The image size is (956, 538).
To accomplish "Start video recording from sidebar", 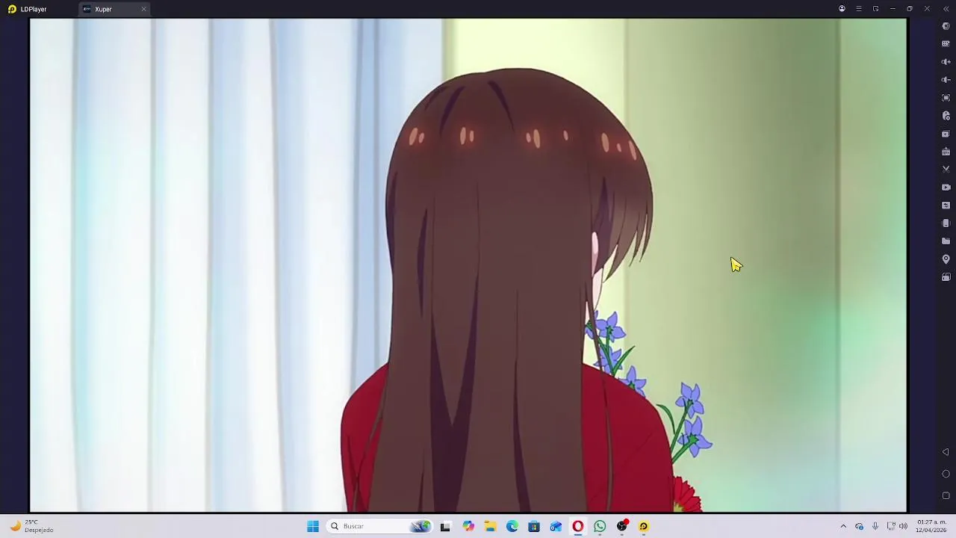I will [x=946, y=188].
